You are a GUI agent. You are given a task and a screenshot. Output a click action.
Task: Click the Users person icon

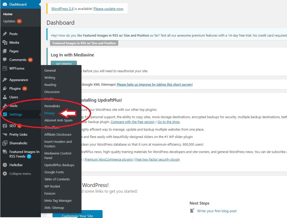click(x=5, y=97)
